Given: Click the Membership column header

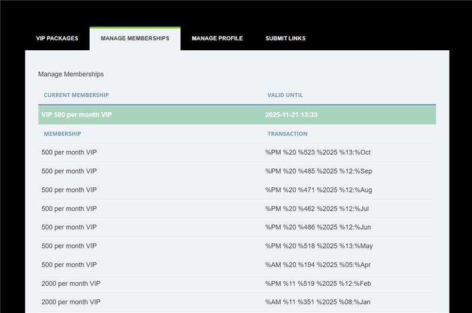Looking at the screenshot, I should [63, 134].
